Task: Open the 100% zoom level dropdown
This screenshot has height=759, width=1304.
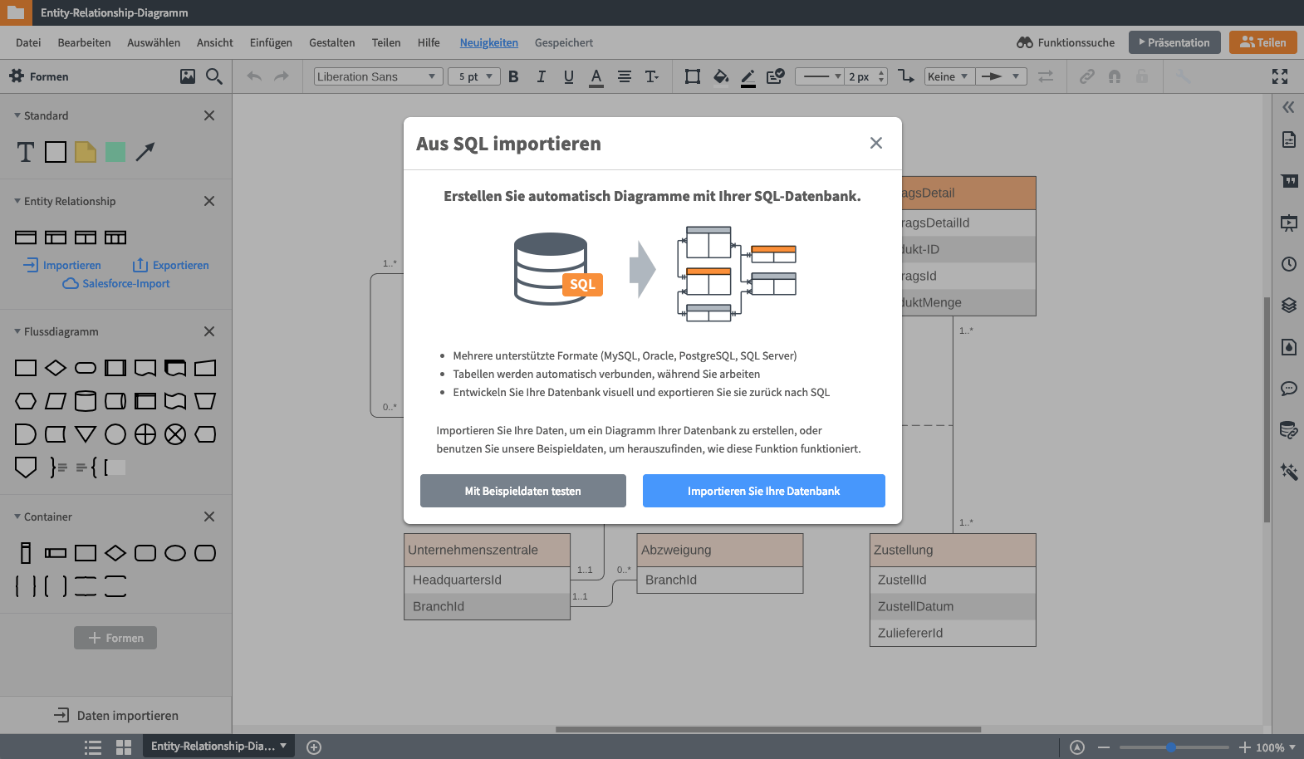Action: [1275, 747]
